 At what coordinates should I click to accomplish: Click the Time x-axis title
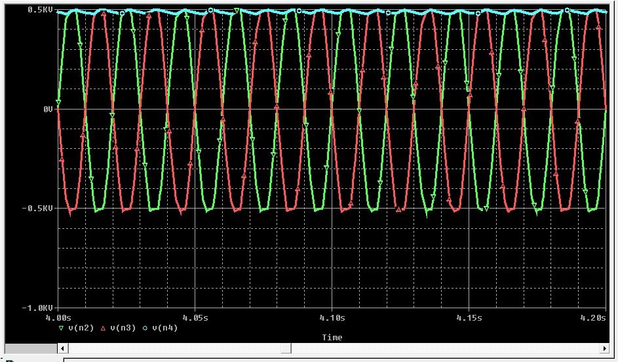click(x=332, y=338)
